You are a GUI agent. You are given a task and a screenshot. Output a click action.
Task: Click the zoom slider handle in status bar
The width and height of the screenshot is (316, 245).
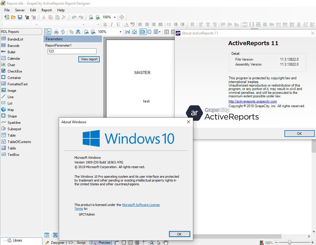[289, 243]
